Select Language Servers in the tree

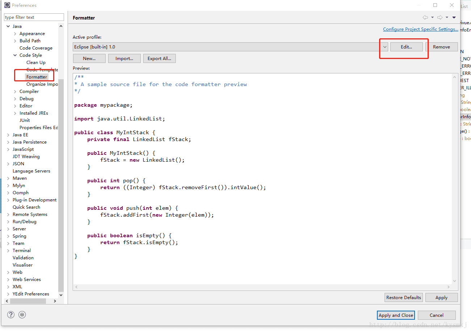[31, 171]
